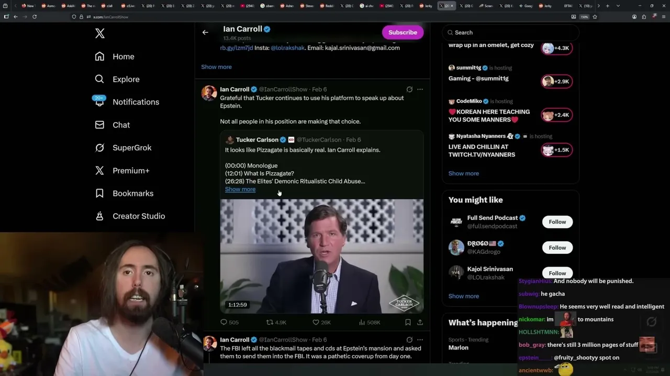
Task: Click the Grok icon on the FBI tweet
Action: coord(409,339)
